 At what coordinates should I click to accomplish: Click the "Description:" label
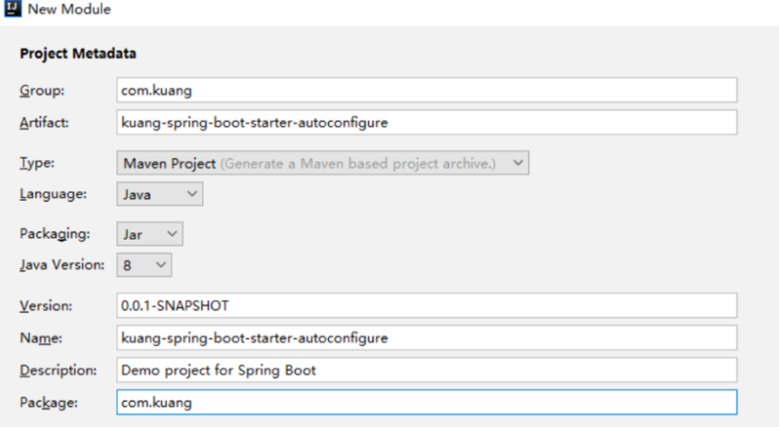[x=58, y=370]
